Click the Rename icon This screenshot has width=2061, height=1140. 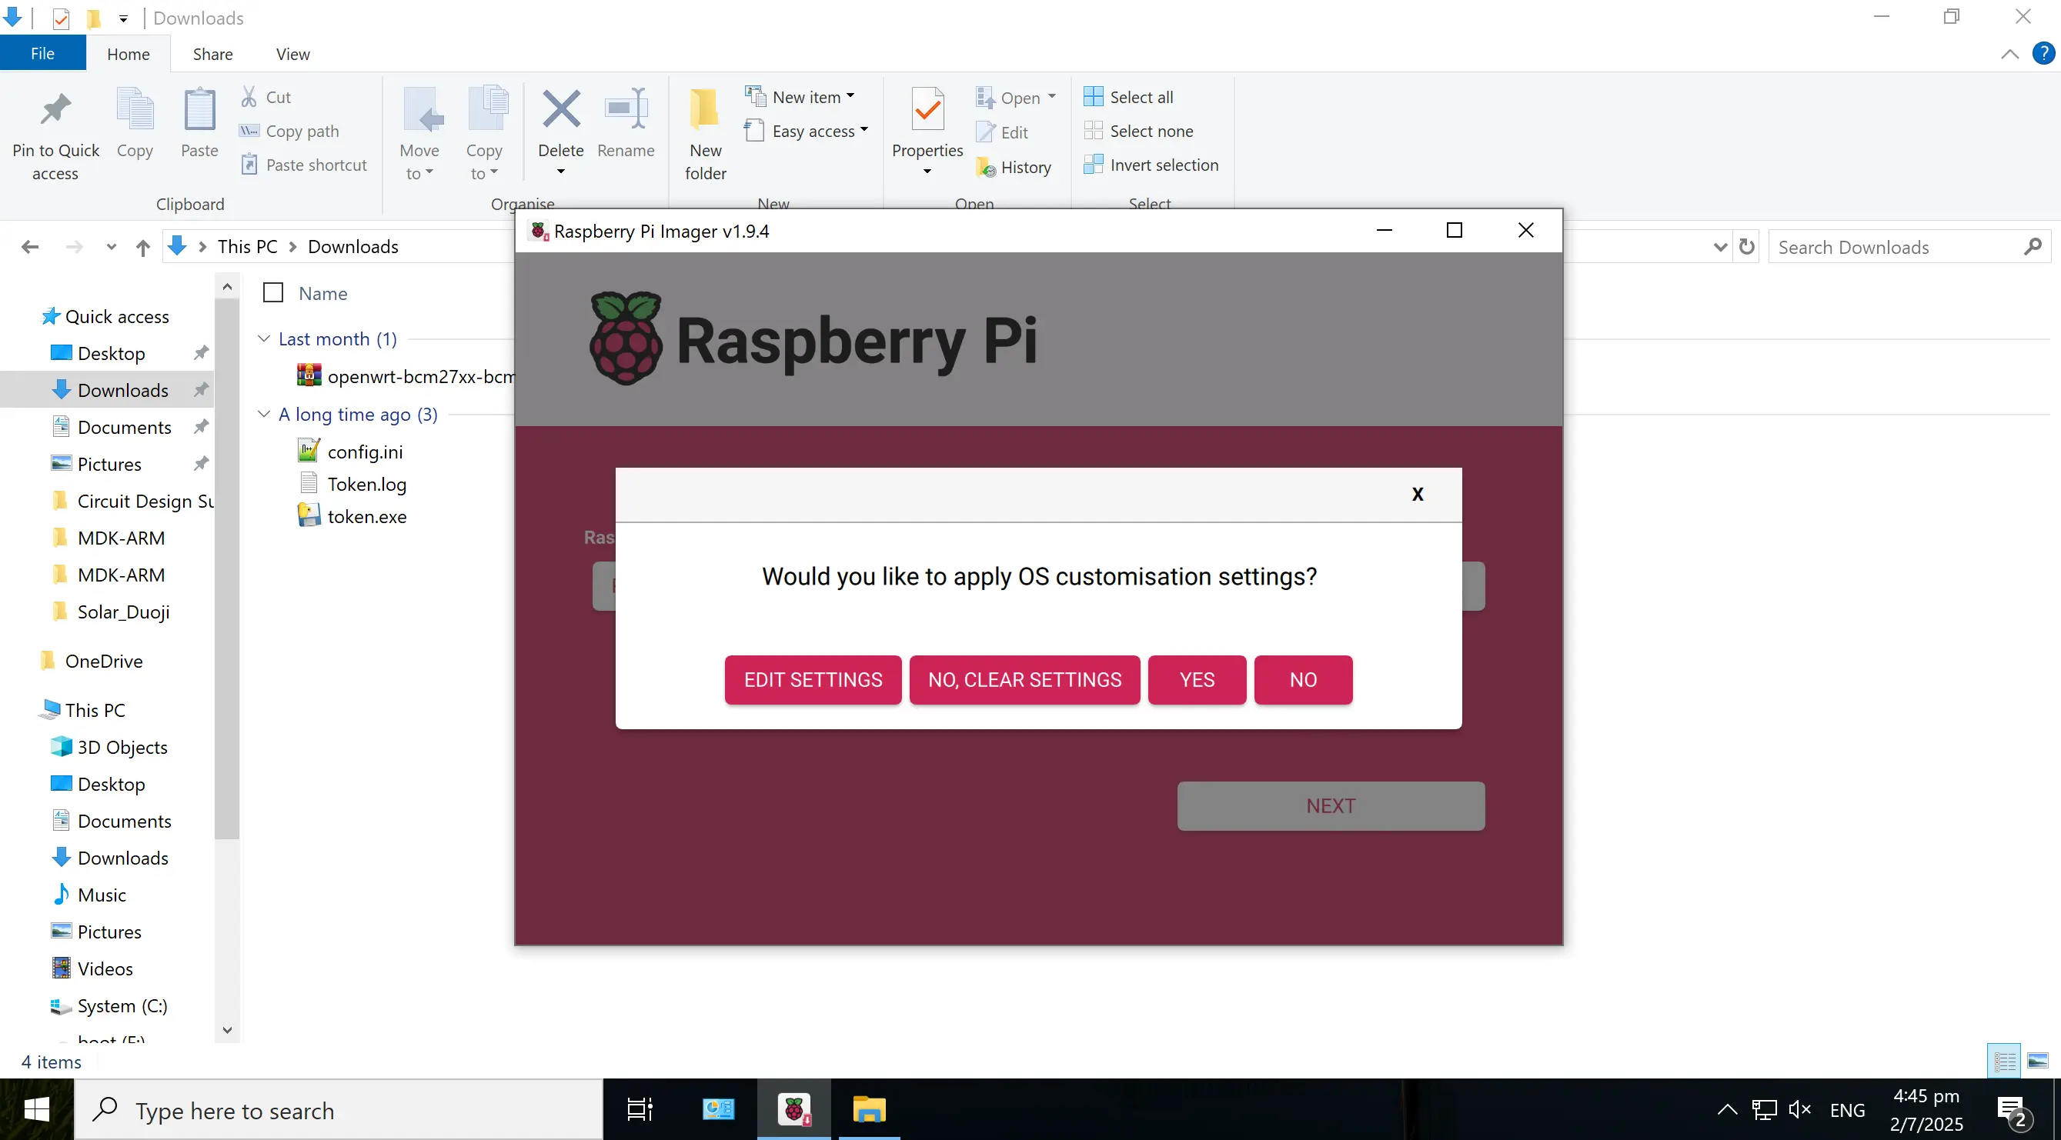coord(626,108)
